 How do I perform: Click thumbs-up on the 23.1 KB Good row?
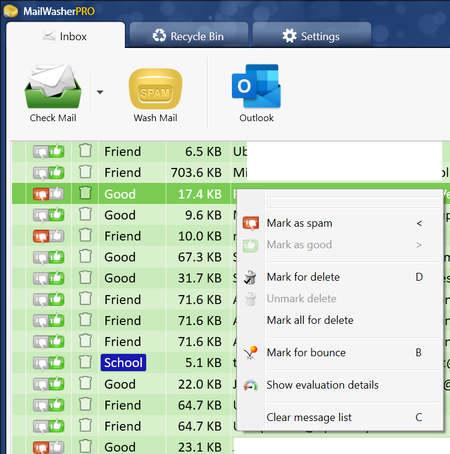(56, 447)
